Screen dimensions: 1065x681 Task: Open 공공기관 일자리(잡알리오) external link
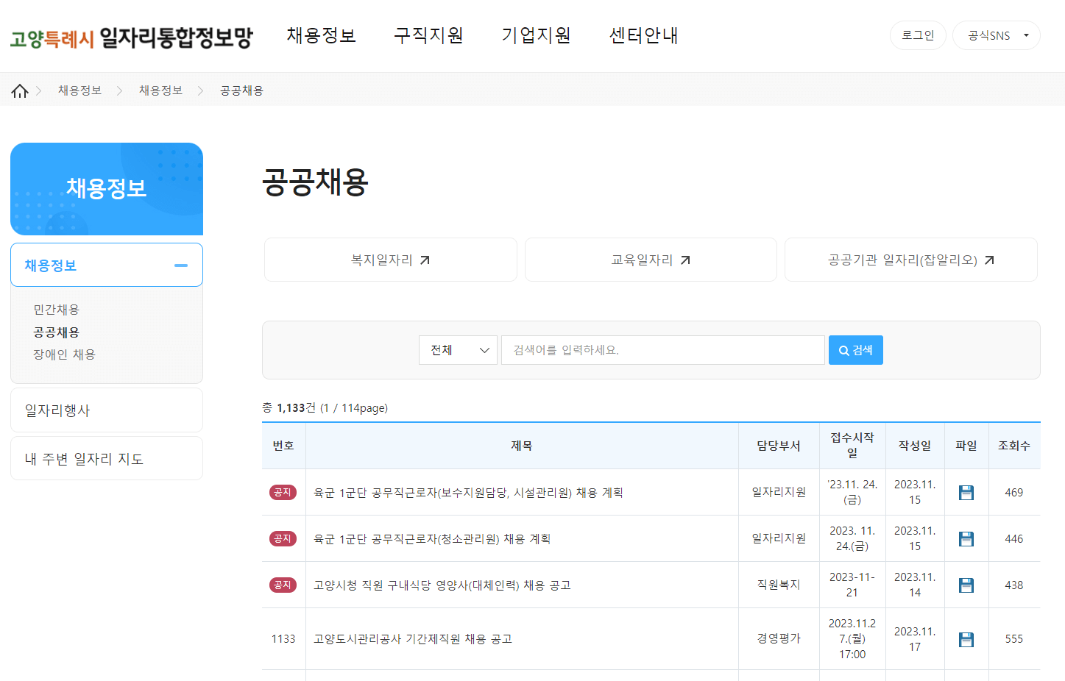pos(911,260)
